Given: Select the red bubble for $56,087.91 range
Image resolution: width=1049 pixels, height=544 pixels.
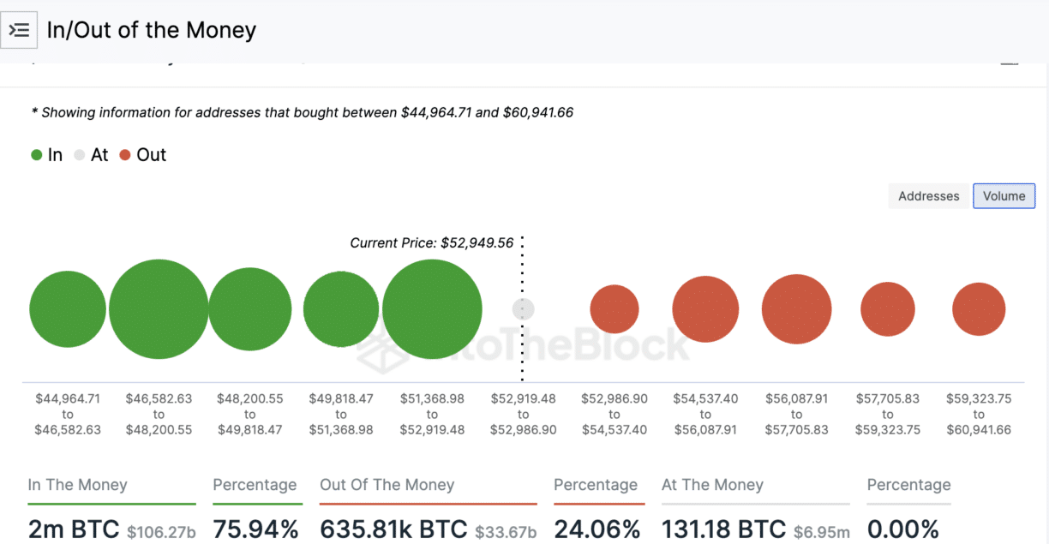Looking at the screenshot, I should [796, 309].
